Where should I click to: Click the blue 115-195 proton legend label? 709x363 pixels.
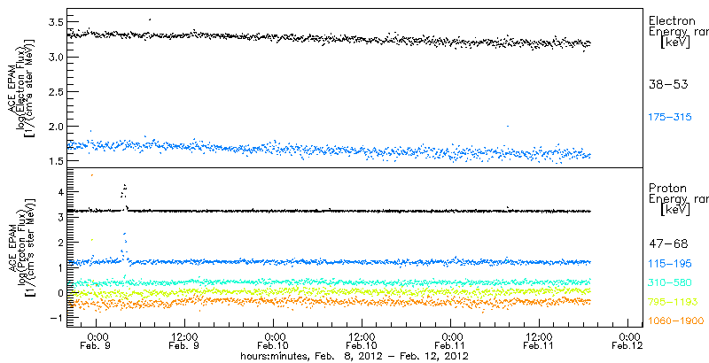[x=671, y=263]
